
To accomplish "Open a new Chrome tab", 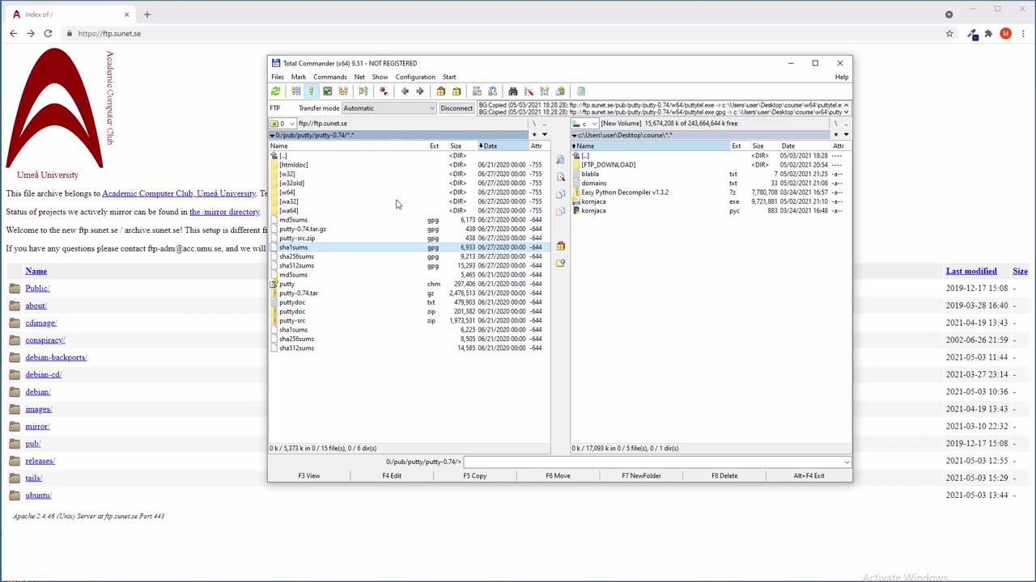I will (x=146, y=15).
